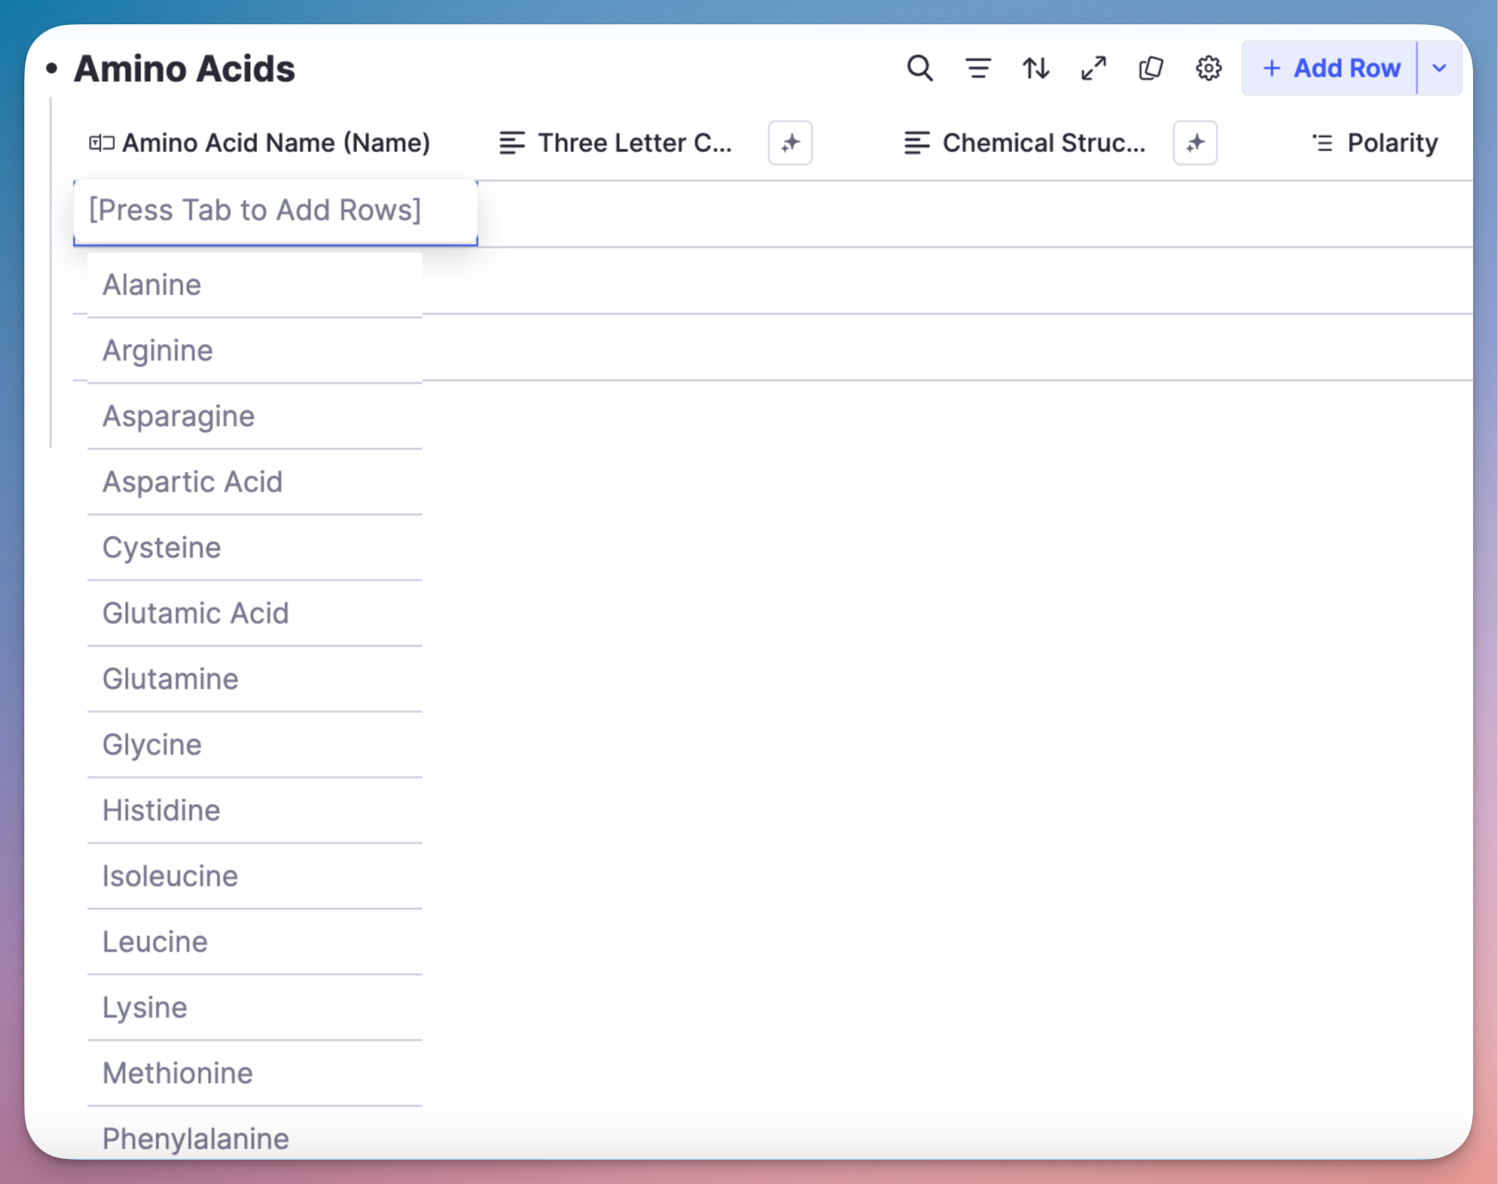Open table settings gear icon
The image size is (1498, 1184).
1208,68
